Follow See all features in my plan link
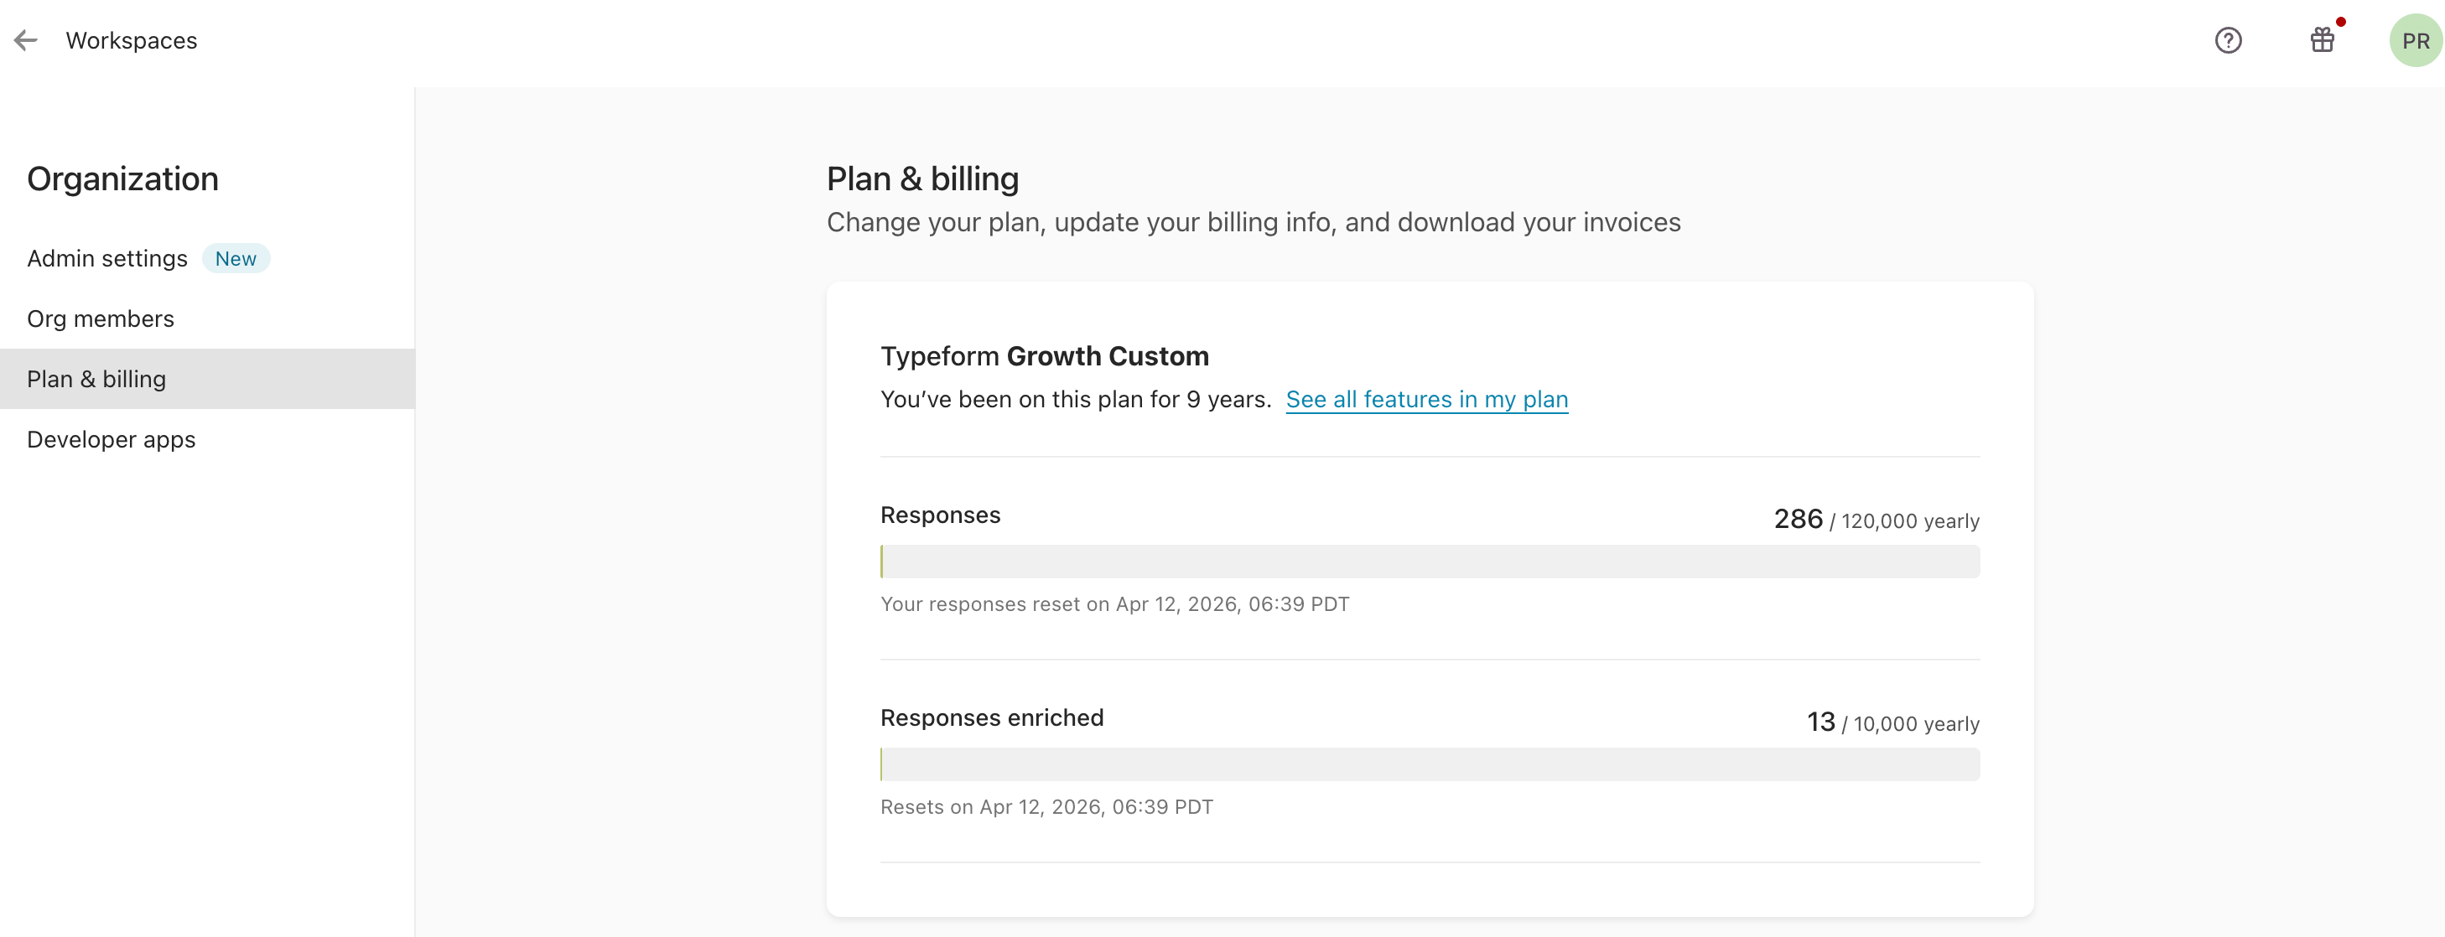 [x=1426, y=399]
